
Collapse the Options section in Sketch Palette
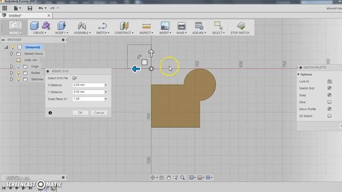298,75
